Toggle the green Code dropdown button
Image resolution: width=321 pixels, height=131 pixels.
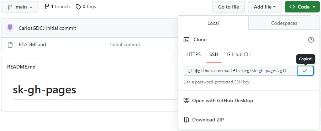(x=302, y=7)
